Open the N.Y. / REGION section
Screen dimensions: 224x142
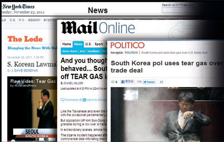[x=29, y=20]
